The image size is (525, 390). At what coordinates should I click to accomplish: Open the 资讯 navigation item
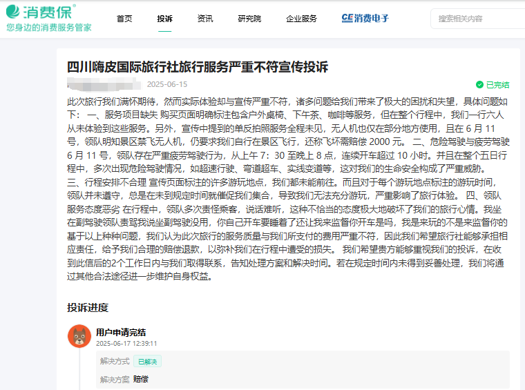pyautogui.click(x=205, y=19)
